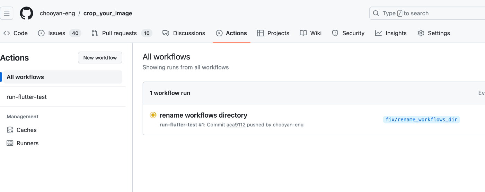Click the Code angle-brackets icon
Image resolution: width=485 pixels, height=192 pixels.
pyautogui.click(x=7, y=33)
